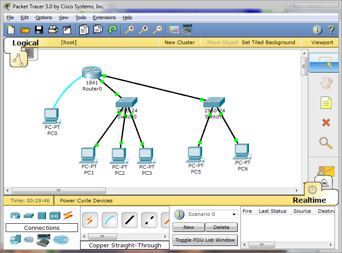
Task: Click the workspace horizontal scrollbar thumb
Action: [59, 191]
